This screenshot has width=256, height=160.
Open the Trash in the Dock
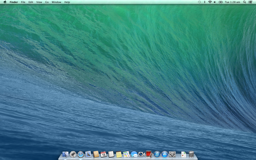click(x=191, y=154)
